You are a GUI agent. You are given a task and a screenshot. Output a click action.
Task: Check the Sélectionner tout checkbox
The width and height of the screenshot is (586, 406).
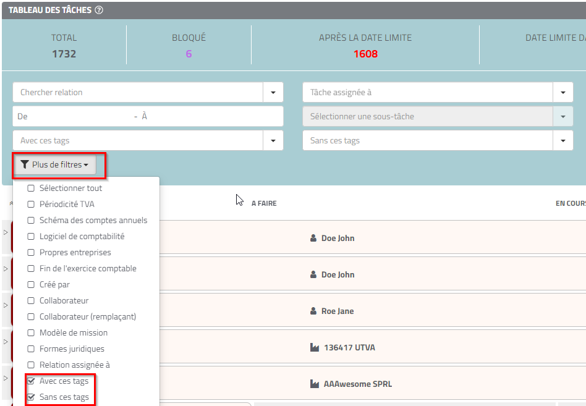point(31,188)
